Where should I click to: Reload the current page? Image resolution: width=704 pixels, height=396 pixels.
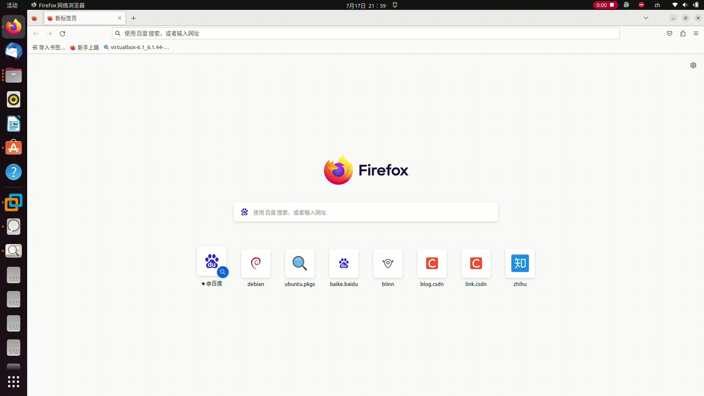click(62, 33)
